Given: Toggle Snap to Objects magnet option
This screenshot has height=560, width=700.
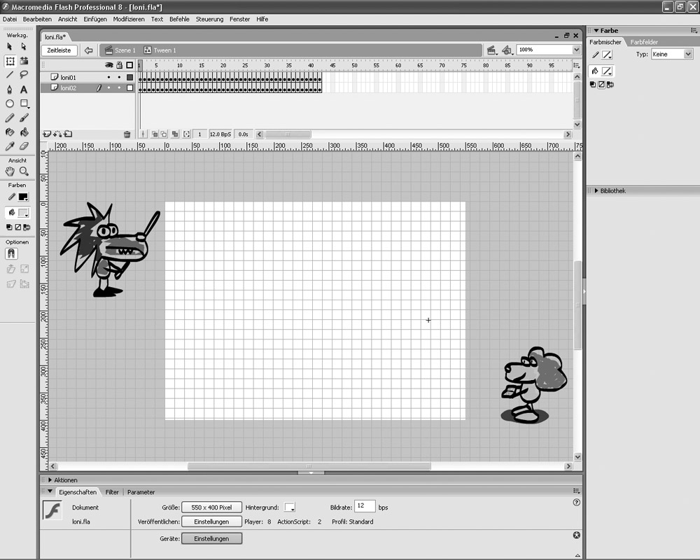Looking at the screenshot, I should pyautogui.click(x=11, y=254).
